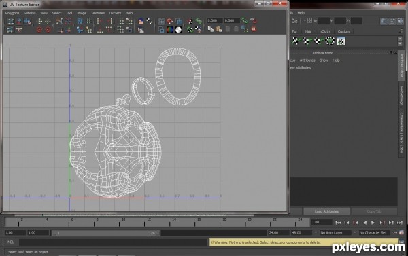Click the Flip UVs horizontally icon
408x256 pixels.
coord(39,21)
